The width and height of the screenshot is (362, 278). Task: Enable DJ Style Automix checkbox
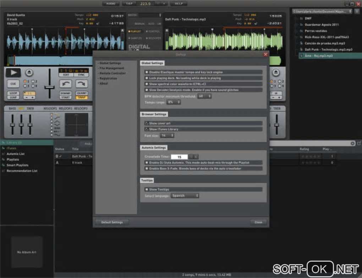coord(146,163)
